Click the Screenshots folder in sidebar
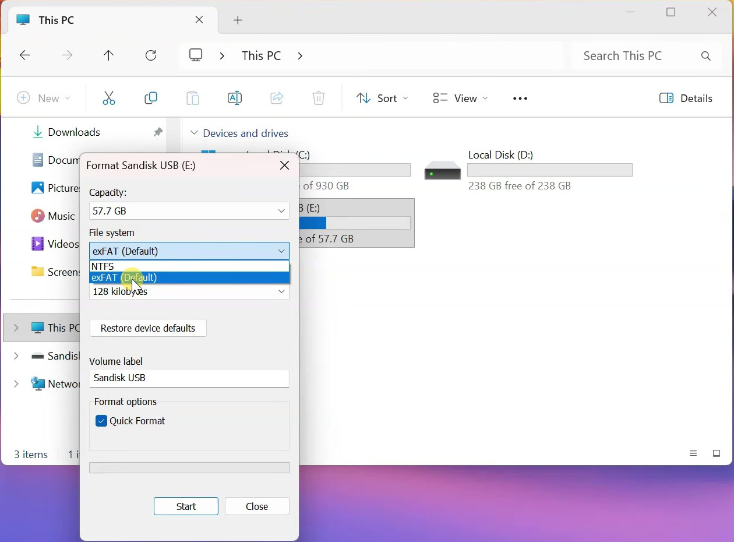Screen dimensions: 734x542 [55, 272]
